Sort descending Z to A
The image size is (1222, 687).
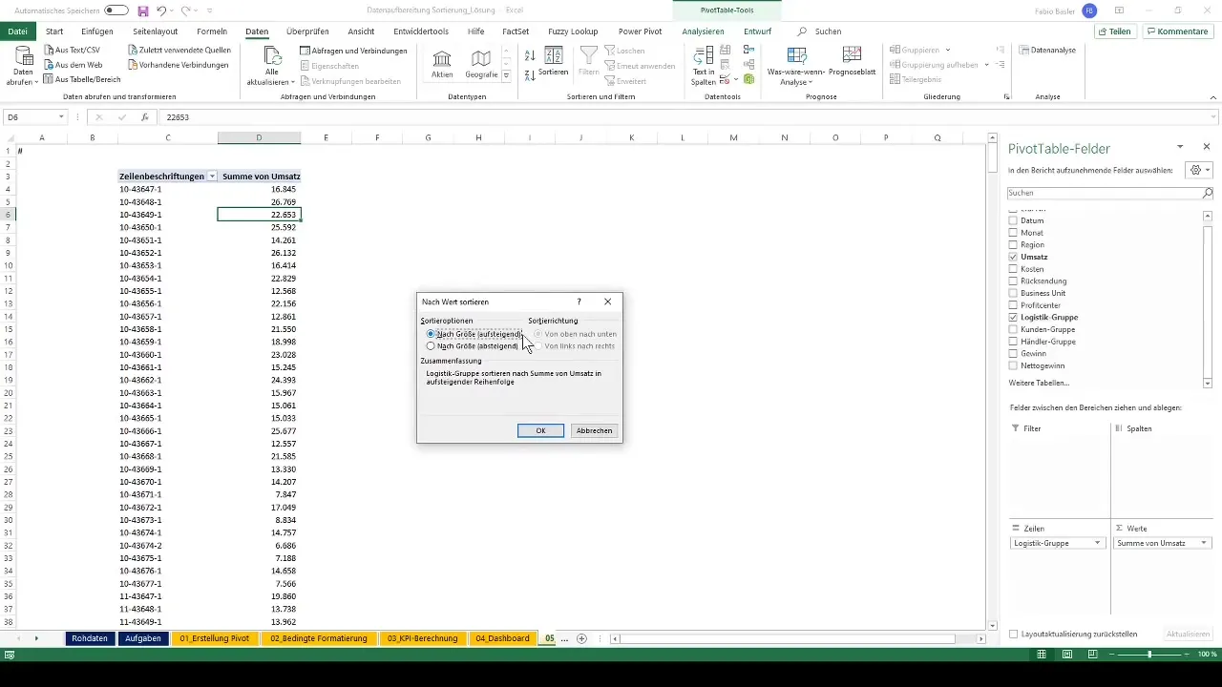530,74
